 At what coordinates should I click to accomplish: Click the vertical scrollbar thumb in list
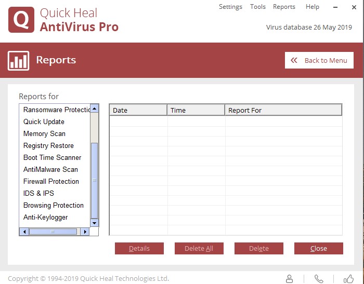(x=95, y=181)
